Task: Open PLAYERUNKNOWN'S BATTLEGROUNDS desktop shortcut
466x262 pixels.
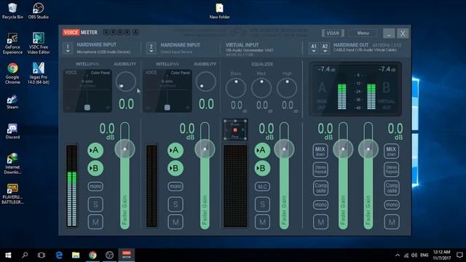Action: click(12, 194)
